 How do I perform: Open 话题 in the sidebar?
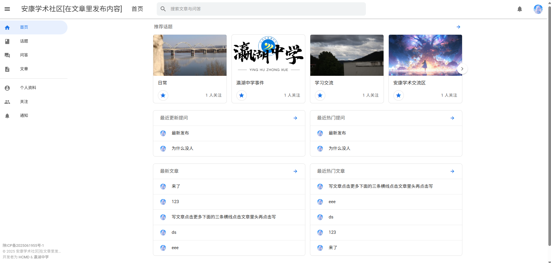tap(34, 41)
